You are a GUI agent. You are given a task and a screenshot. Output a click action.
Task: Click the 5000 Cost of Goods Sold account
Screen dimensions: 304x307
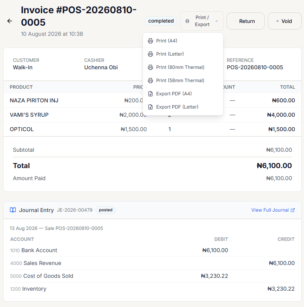[x=42, y=276]
